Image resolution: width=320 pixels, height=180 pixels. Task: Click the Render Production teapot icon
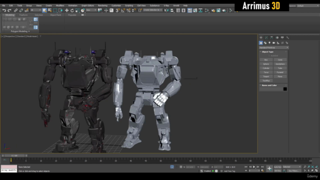[x=224, y=10]
